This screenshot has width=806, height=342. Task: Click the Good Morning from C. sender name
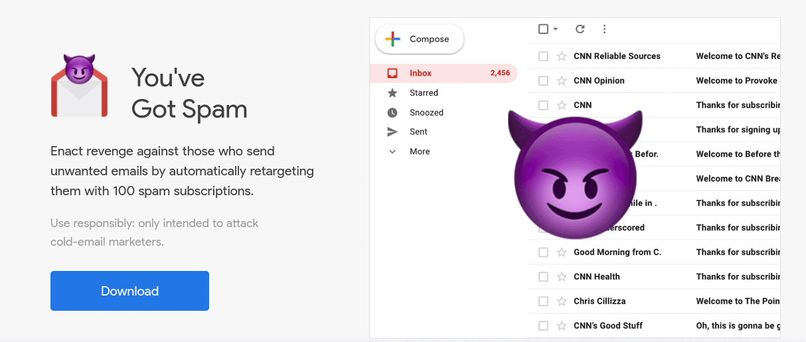617,252
